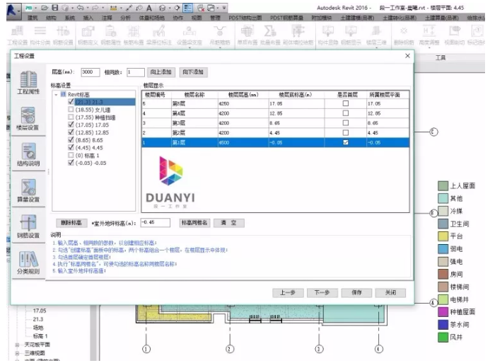The height and width of the screenshot is (363, 490).
Task: Click the 删除标高 button
Action: click(x=71, y=223)
